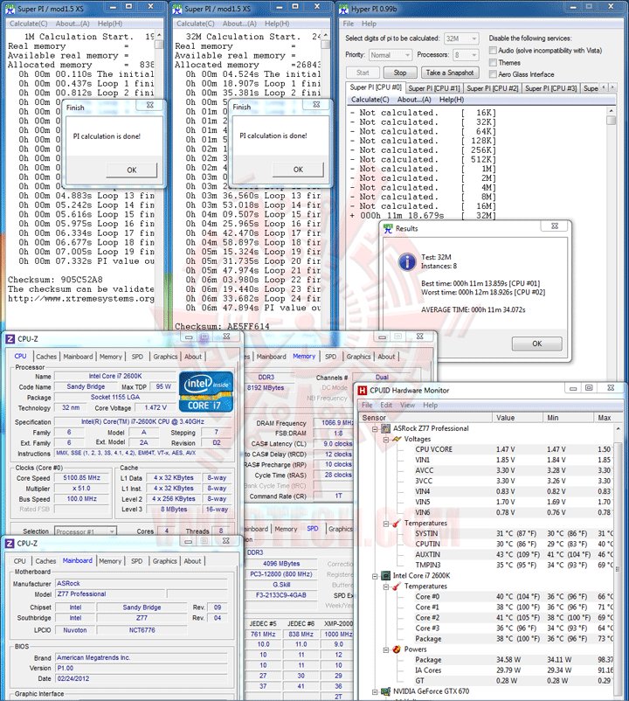Click the info icon in the Results dialog
This screenshot has height=701, width=629.
[x=407, y=262]
